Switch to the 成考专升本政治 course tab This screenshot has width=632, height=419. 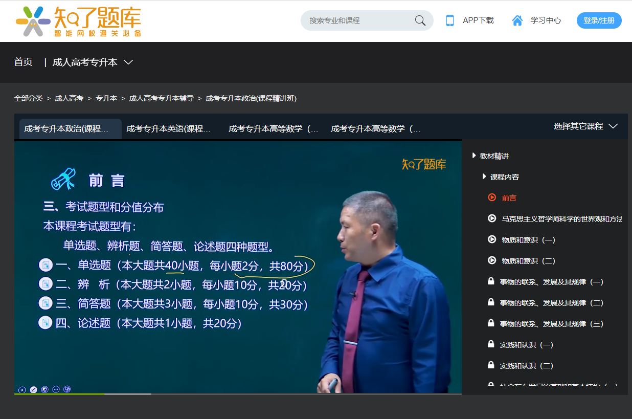(69, 129)
